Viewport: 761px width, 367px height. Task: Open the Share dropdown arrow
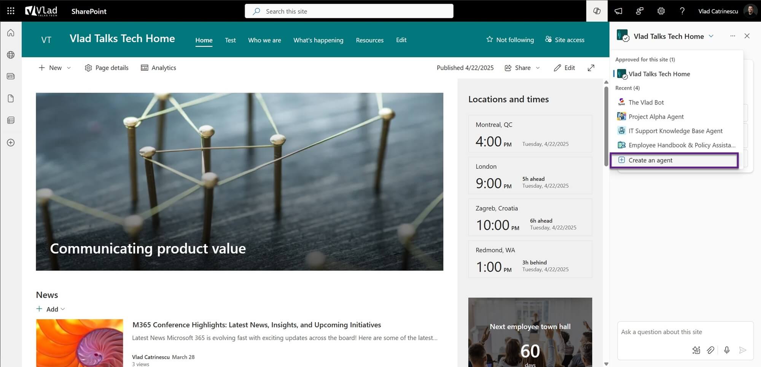(x=538, y=68)
